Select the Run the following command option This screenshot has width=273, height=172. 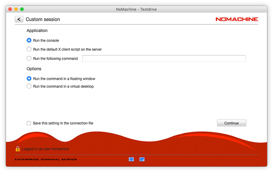coord(29,59)
